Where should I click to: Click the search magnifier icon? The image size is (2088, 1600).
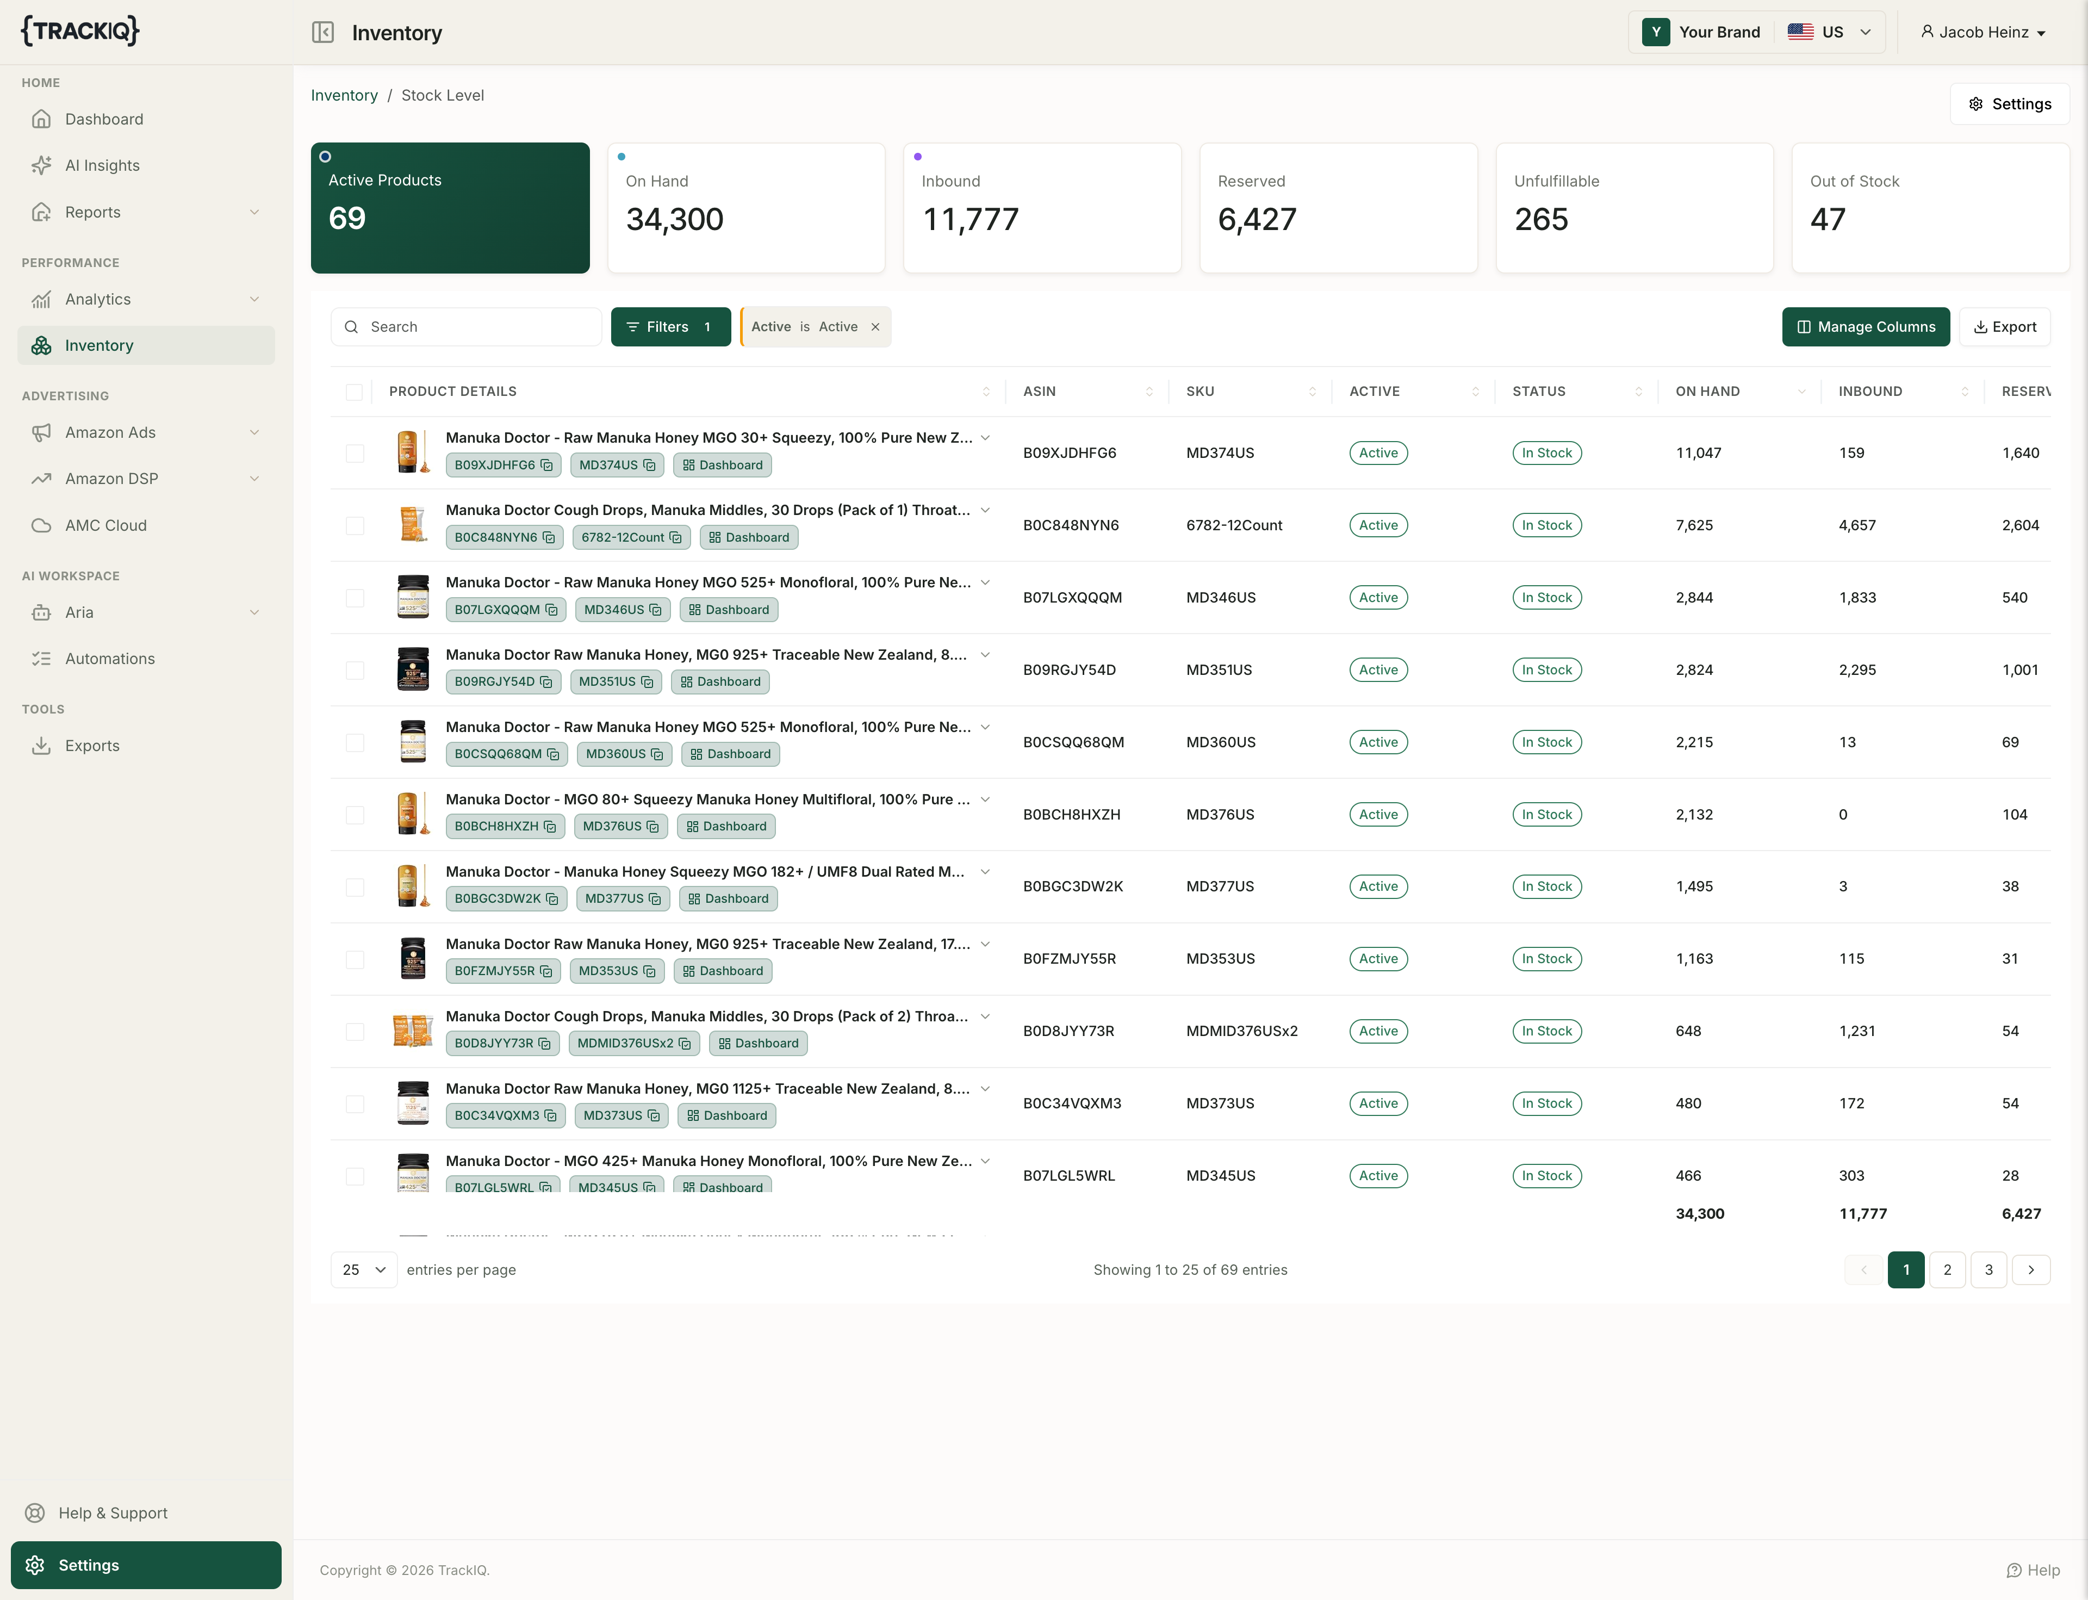click(x=351, y=327)
